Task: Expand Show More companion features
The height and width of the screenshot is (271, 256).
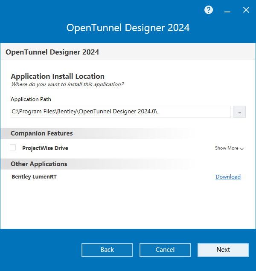Action: coord(230,148)
